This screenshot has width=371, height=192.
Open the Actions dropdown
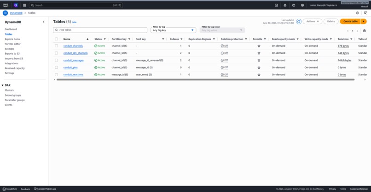pos(313,21)
